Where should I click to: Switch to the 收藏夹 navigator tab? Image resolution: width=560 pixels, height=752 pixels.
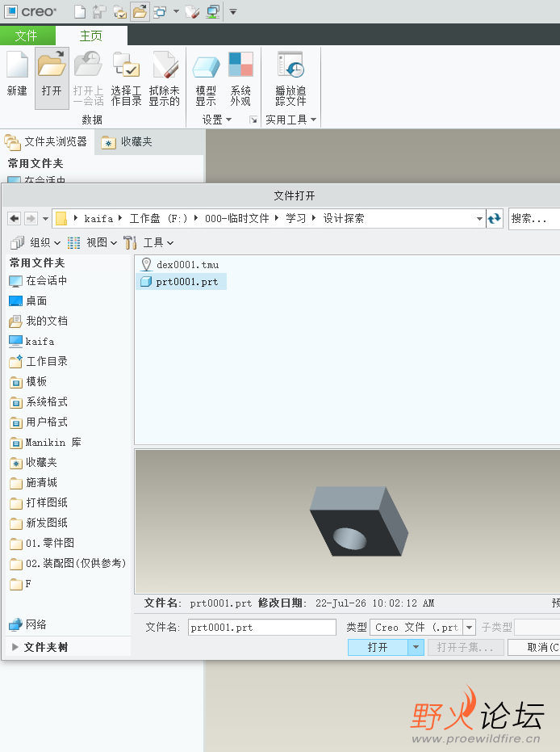point(127,142)
